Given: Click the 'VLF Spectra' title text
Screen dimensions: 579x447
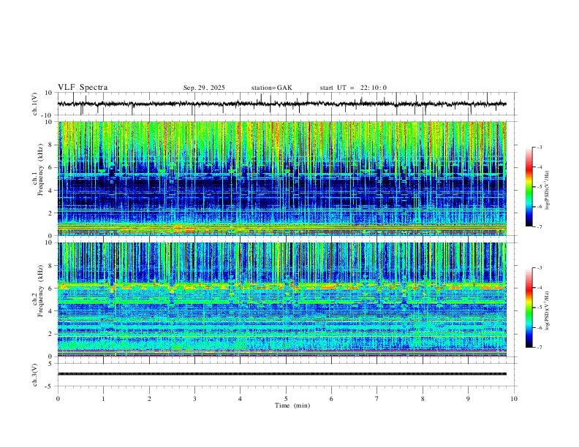Looking at the screenshot, I should (x=83, y=88).
